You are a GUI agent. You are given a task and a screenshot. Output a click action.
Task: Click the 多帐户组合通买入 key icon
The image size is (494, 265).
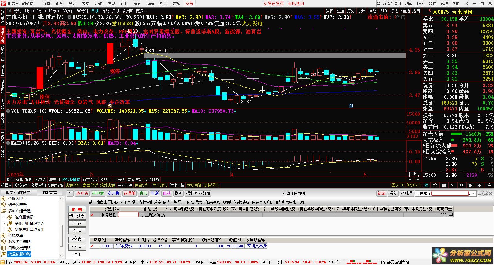tap(10, 223)
